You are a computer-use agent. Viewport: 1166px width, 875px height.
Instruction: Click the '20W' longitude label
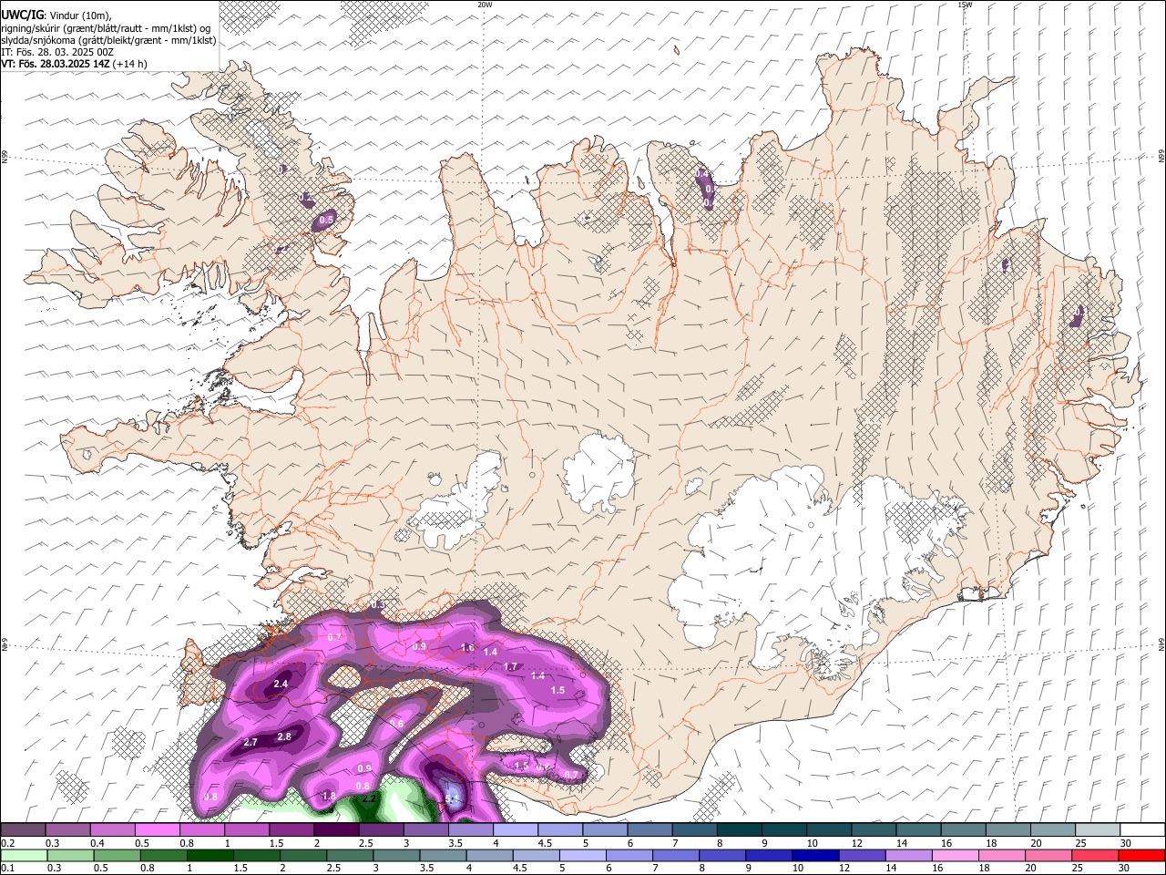tap(485, 5)
